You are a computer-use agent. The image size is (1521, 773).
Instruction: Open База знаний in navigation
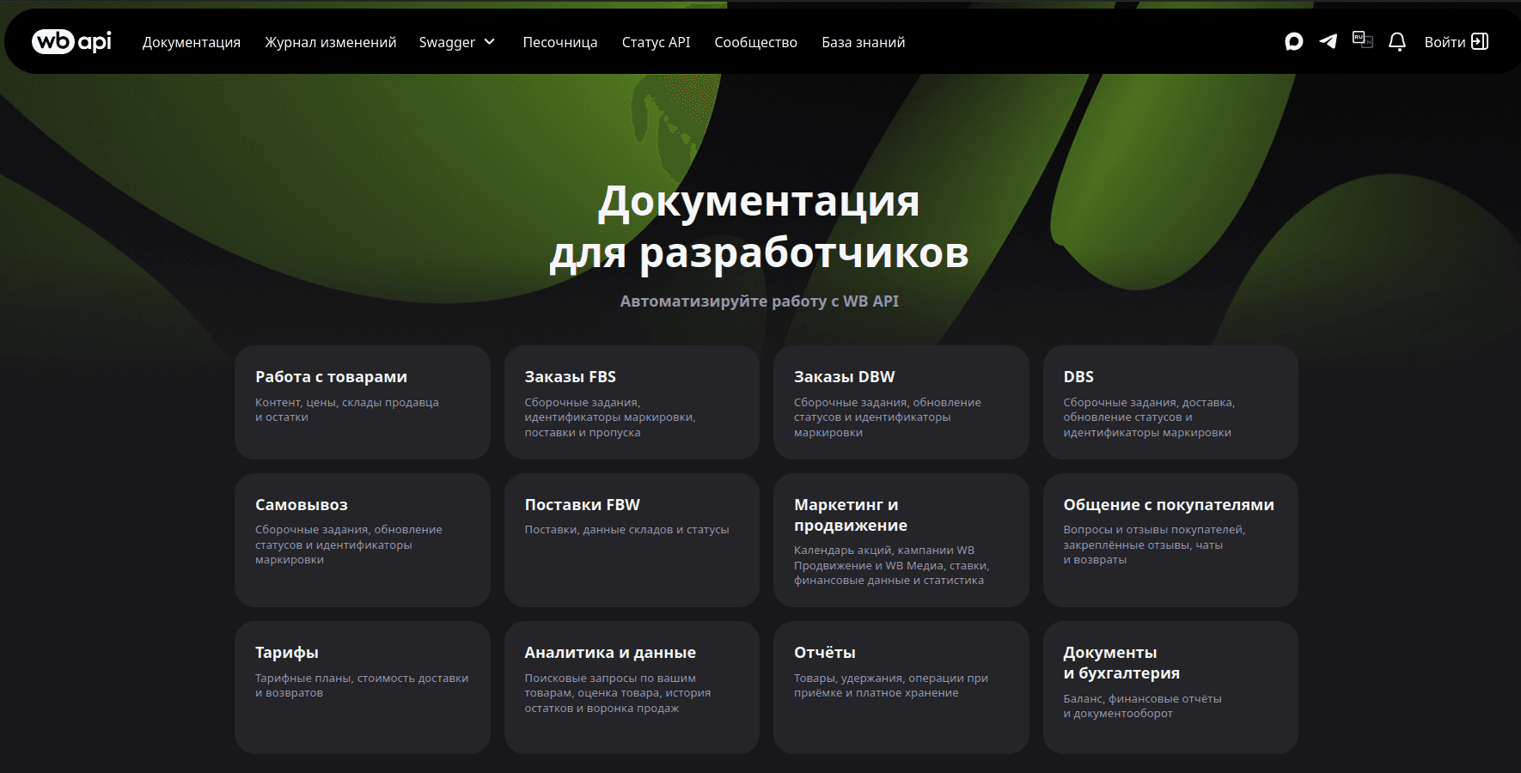(864, 42)
